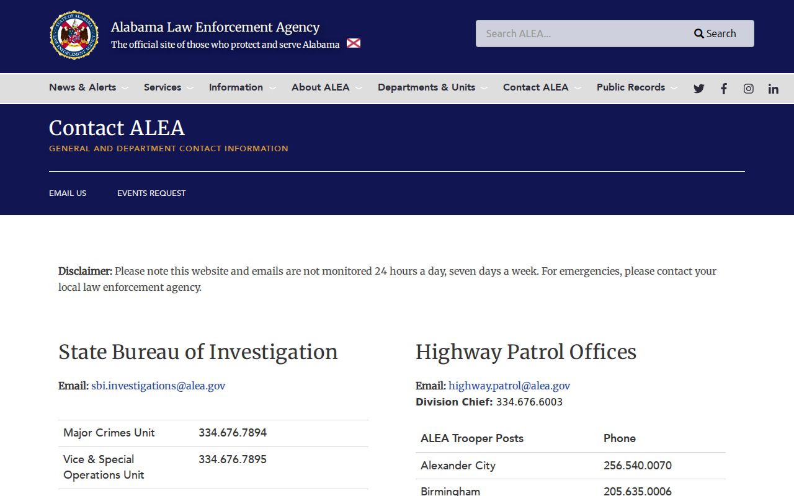Click the Alabama state flag icon
The image size is (794, 496).
coord(354,43)
